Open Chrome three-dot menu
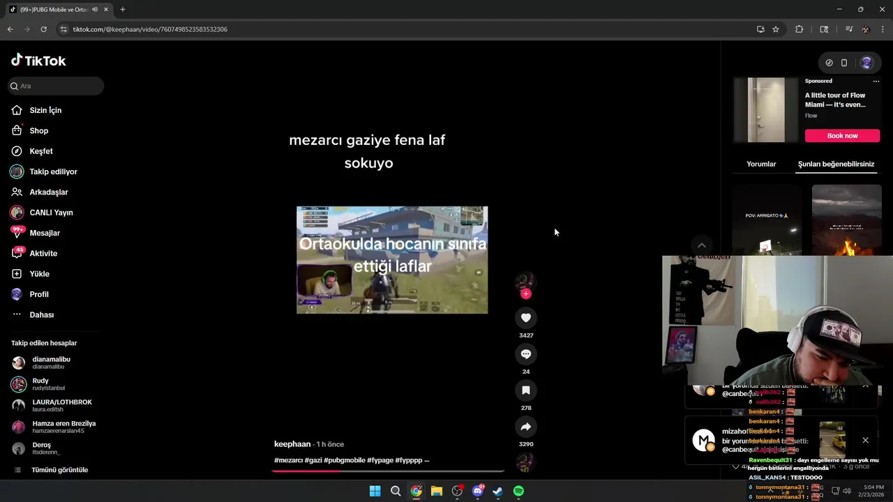 882,29
